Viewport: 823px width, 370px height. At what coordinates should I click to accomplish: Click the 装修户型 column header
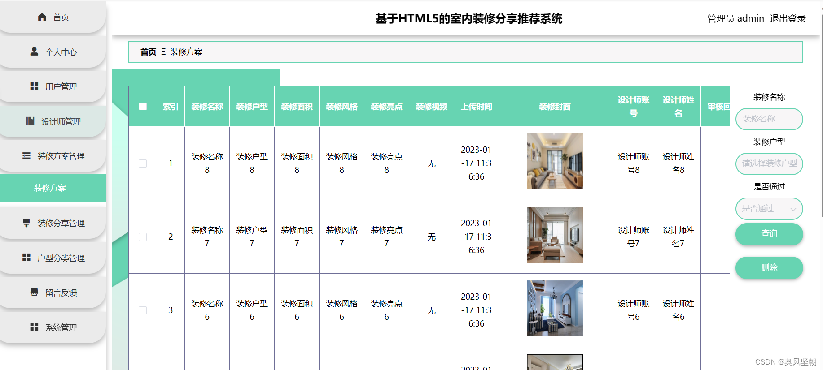(252, 107)
